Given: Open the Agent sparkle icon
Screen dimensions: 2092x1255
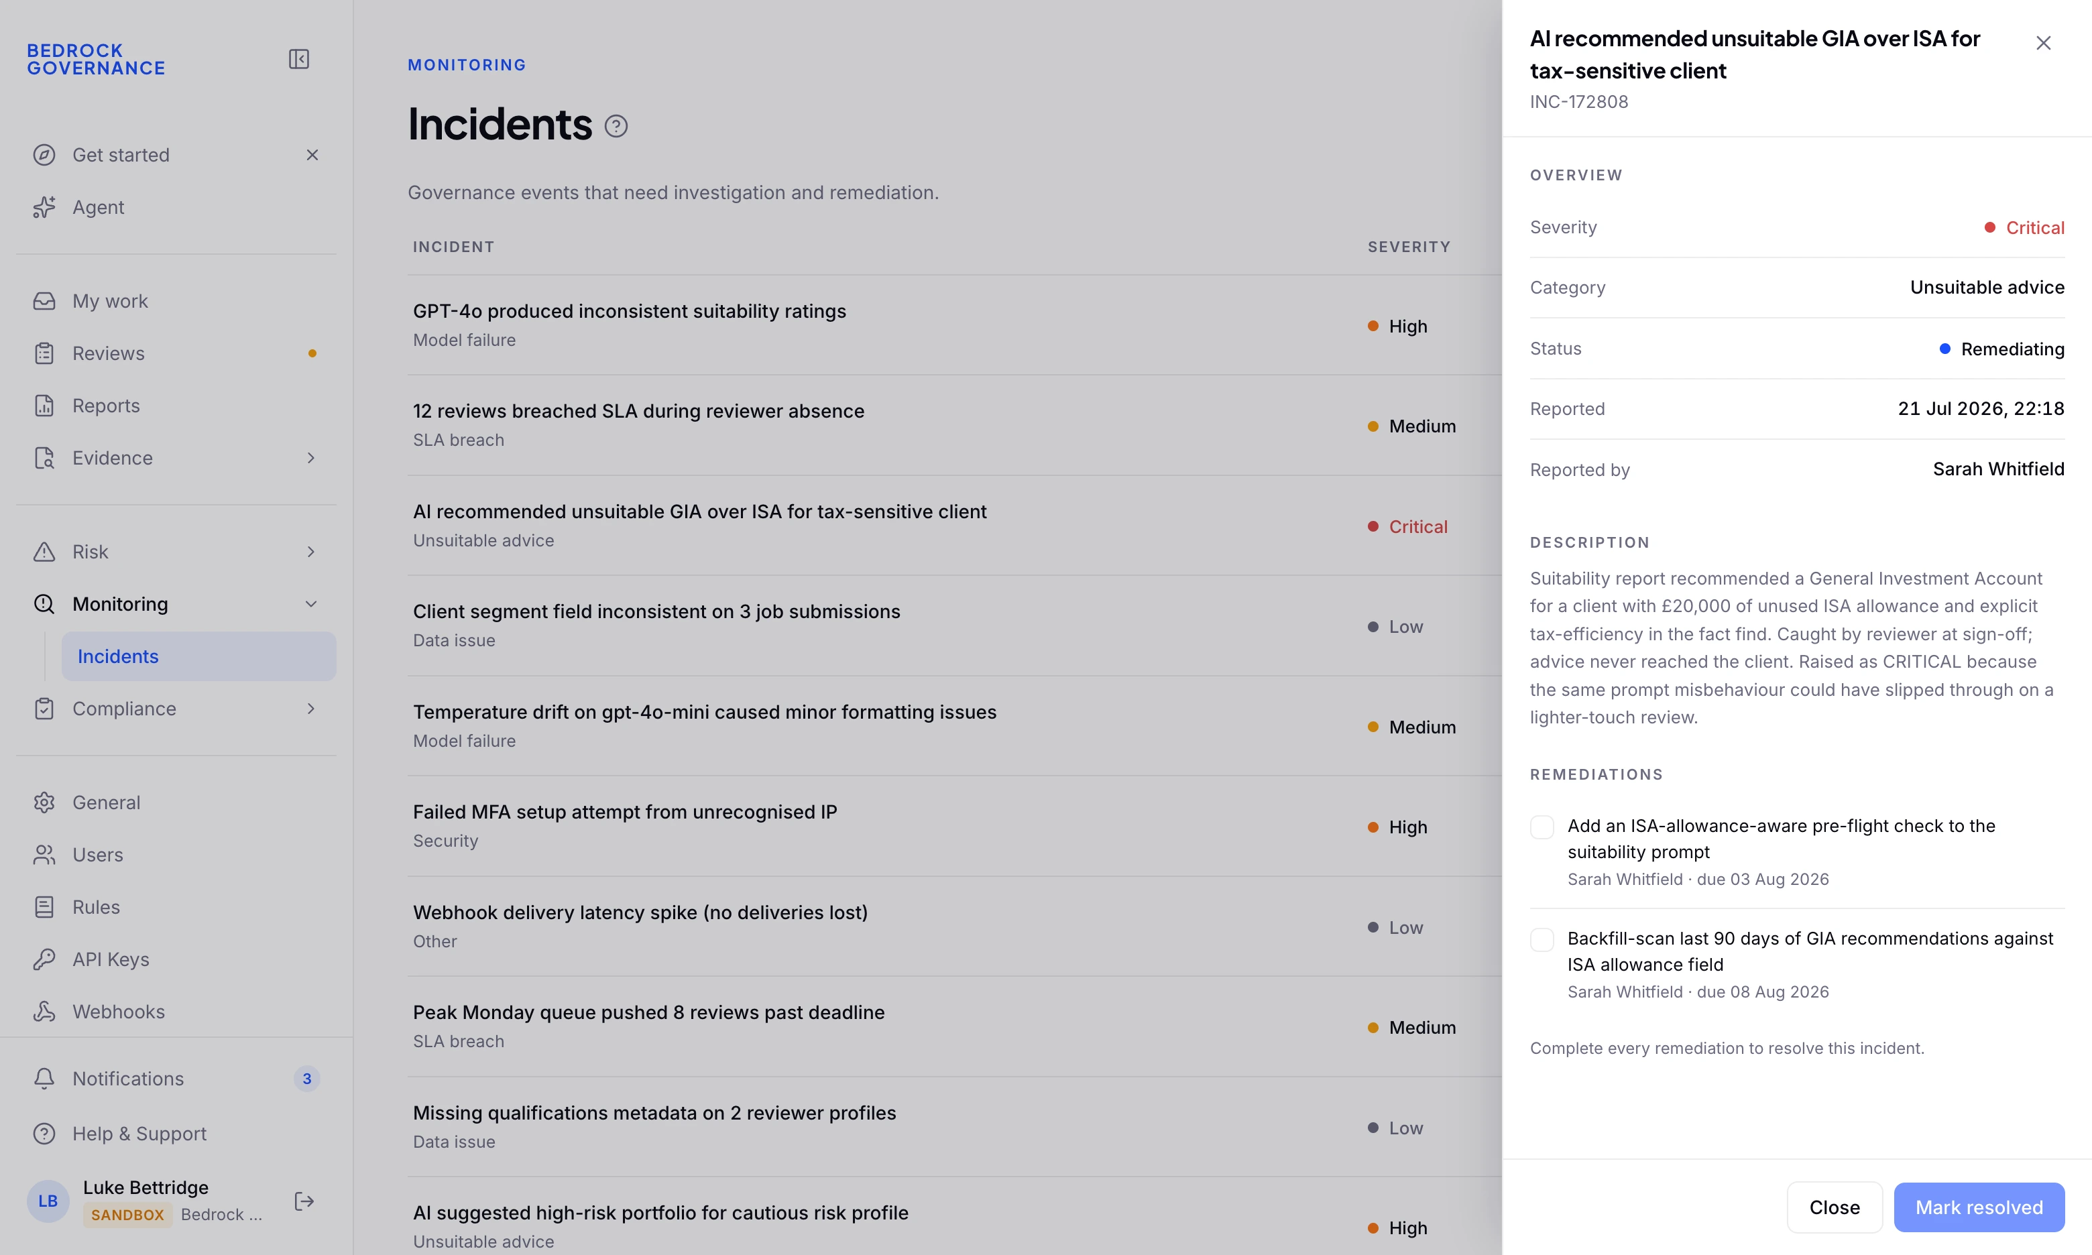Looking at the screenshot, I should point(44,207).
